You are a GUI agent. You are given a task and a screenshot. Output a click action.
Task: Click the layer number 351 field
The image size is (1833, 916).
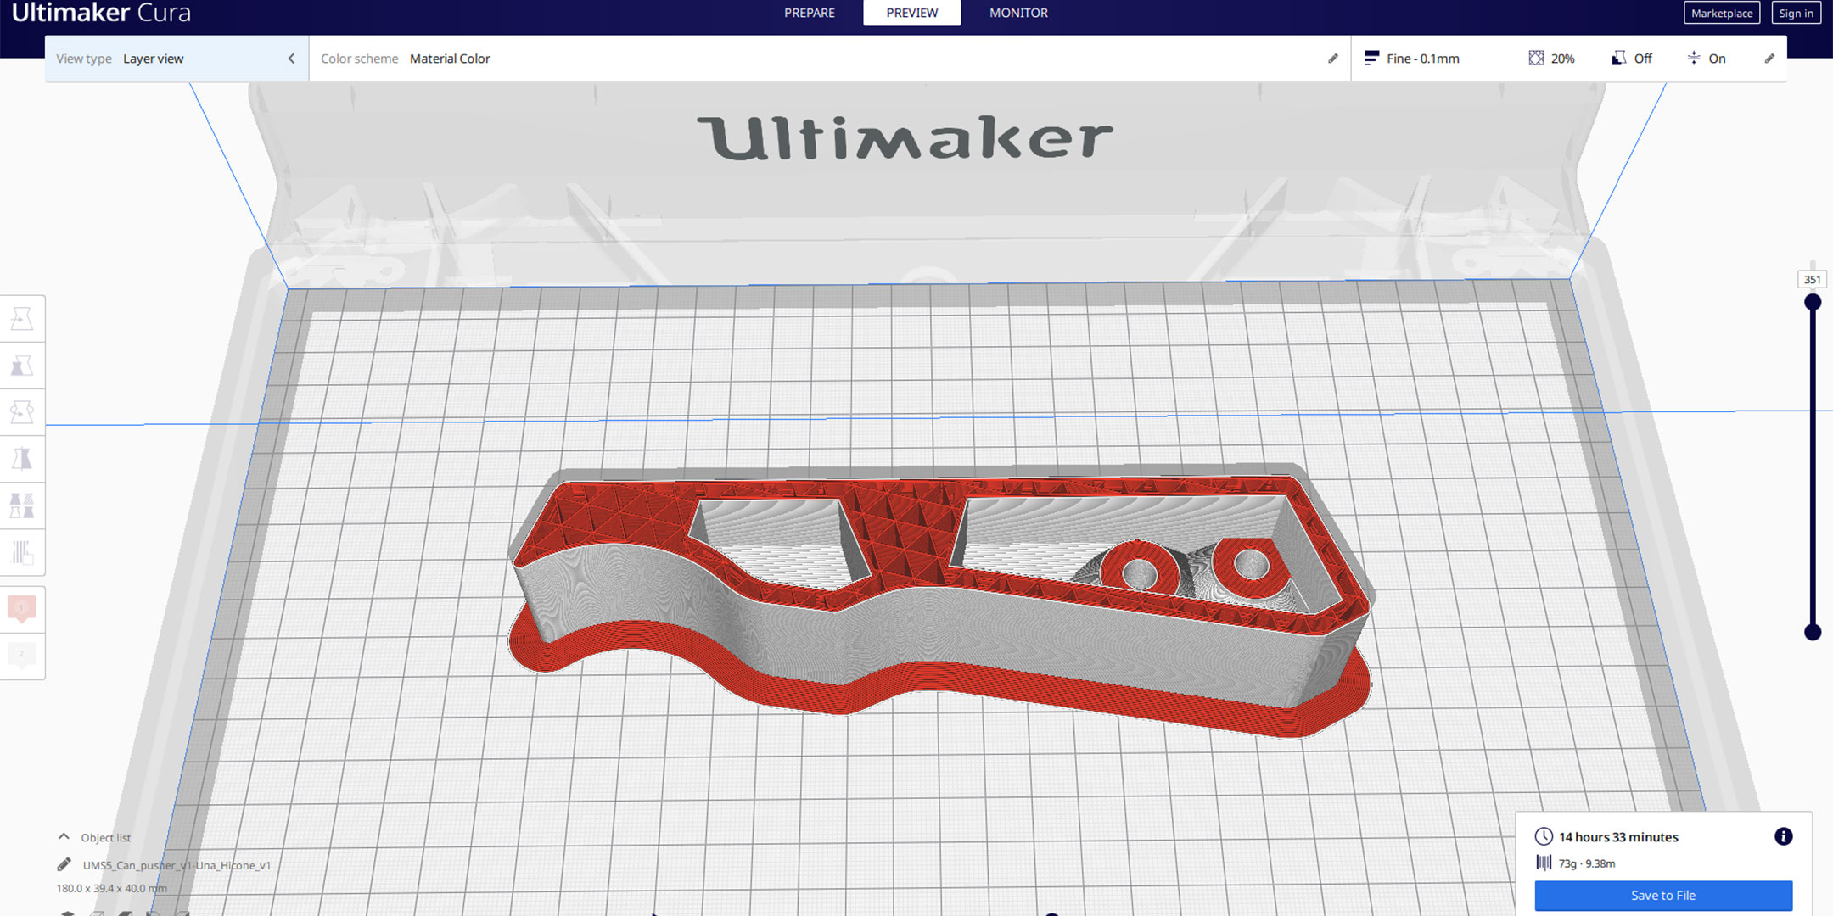(x=1813, y=279)
